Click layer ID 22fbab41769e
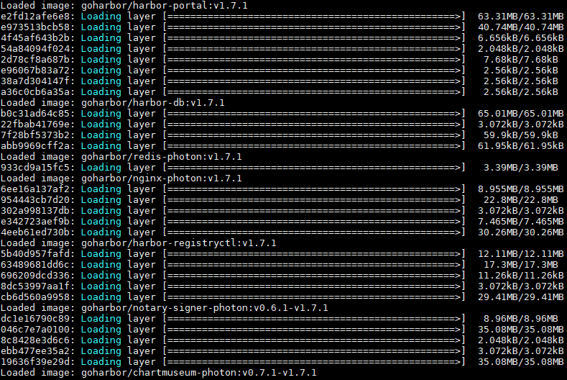This screenshot has width=567, height=380. [x=35, y=125]
